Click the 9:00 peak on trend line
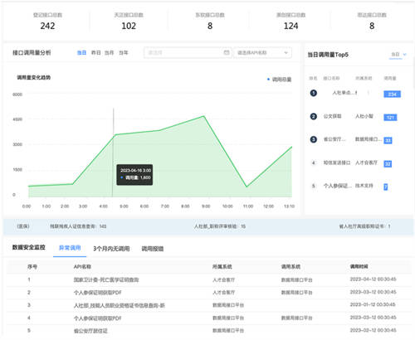 [x=204, y=116]
